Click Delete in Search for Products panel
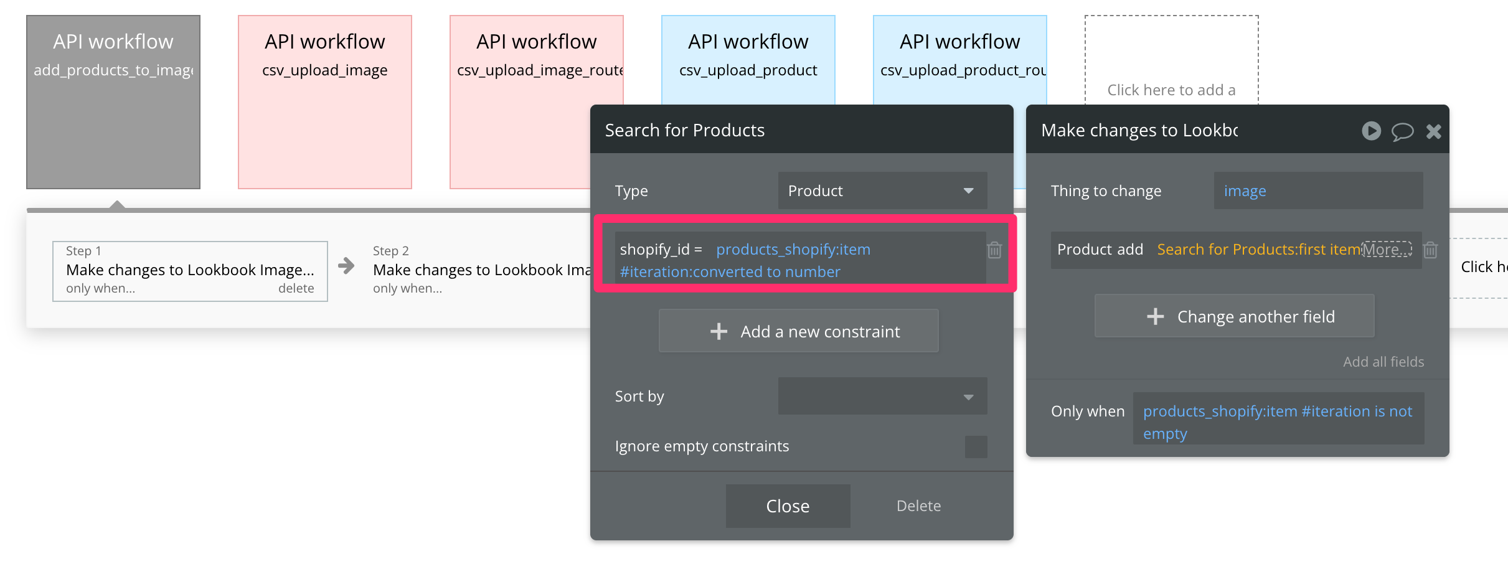Screen dimensions: 1508x564 (918, 505)
